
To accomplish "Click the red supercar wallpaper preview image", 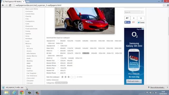I will coord(85,21).
